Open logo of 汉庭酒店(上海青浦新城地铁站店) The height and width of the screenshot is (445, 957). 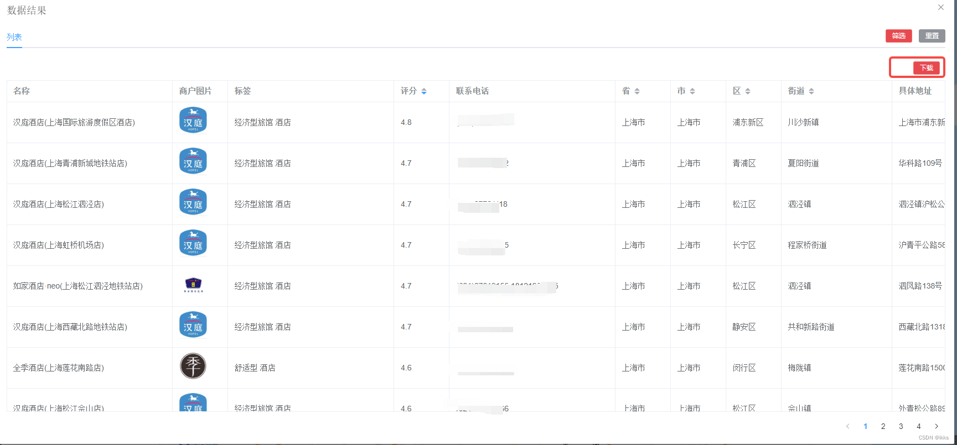click(x=193, y=161)
